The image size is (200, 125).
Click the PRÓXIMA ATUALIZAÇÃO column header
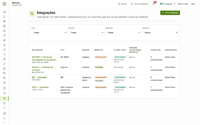click(135, 50)
